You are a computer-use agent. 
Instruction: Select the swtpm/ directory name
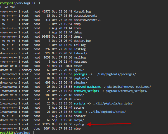(x=79, y=120)
